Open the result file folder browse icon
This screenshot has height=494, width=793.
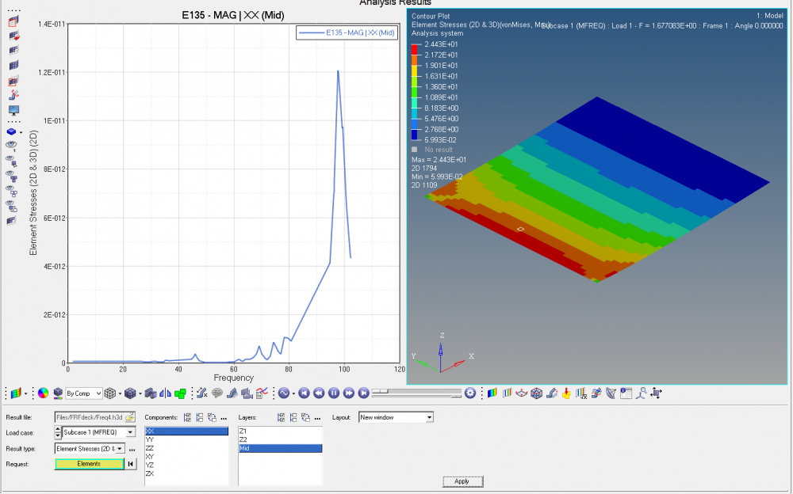(130, 417)
